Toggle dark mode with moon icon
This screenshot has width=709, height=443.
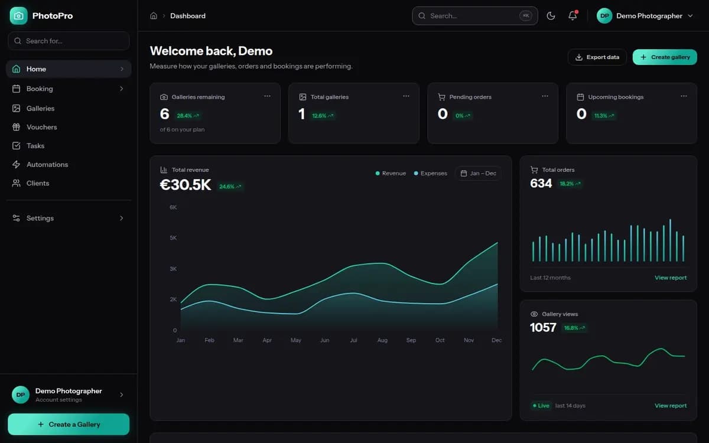[551, 16]
